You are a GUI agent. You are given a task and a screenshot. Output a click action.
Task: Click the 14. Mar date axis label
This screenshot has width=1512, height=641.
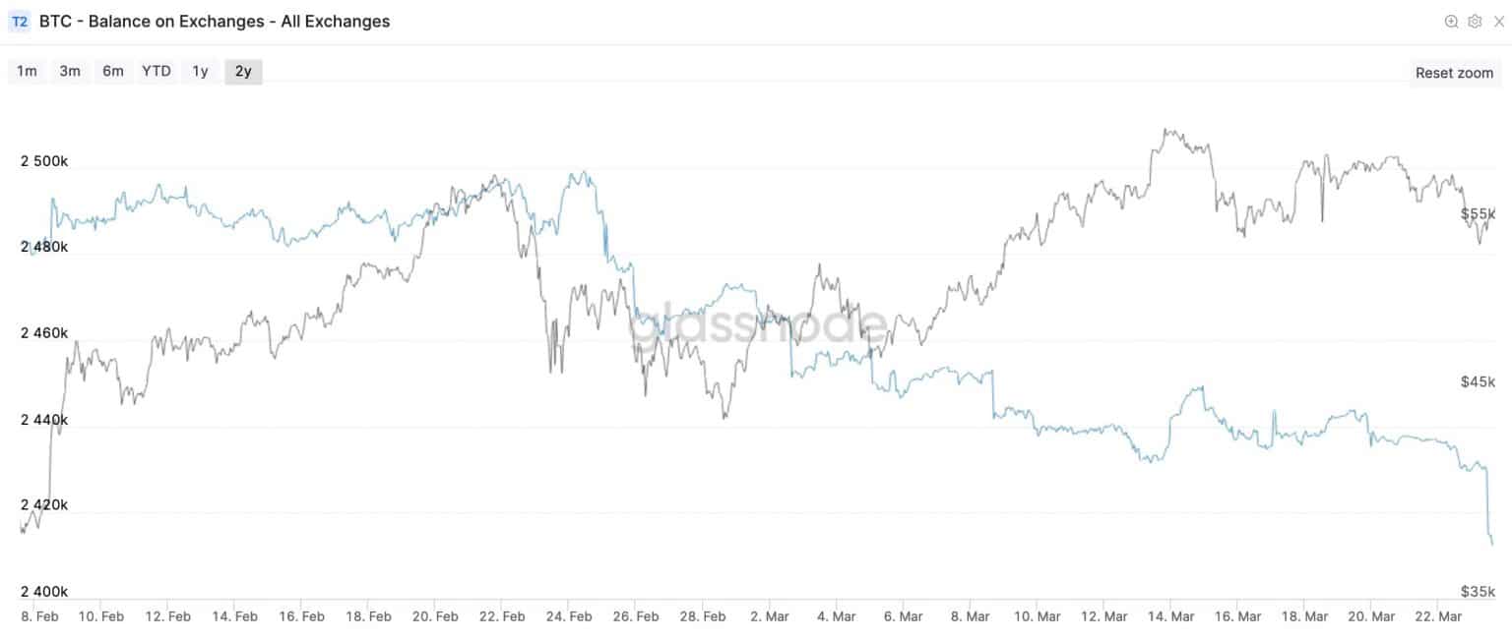1170,616
